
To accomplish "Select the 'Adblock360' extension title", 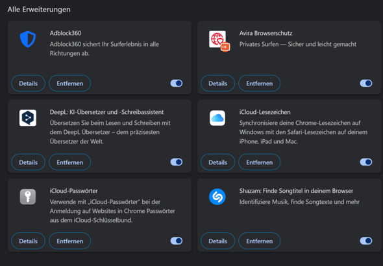I will (x=66, y=33).
